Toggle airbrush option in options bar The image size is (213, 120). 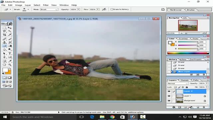tap(104, 9)
